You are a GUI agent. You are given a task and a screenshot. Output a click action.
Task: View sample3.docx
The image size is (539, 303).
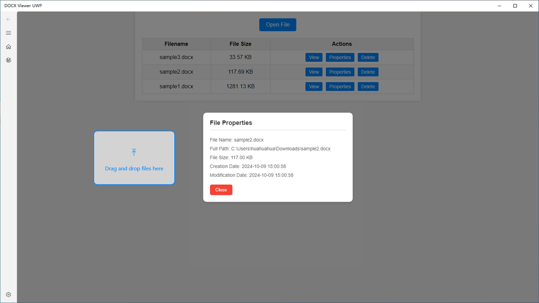coord(314,57)
